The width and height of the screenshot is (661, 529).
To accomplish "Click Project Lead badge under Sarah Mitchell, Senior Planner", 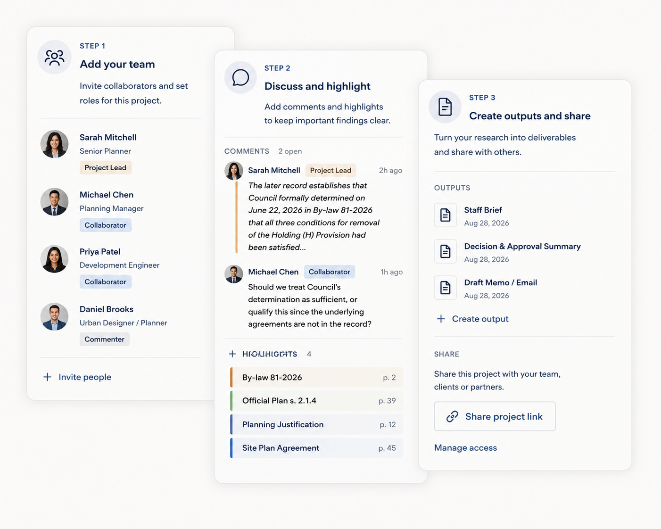I will tap(106, 167).
